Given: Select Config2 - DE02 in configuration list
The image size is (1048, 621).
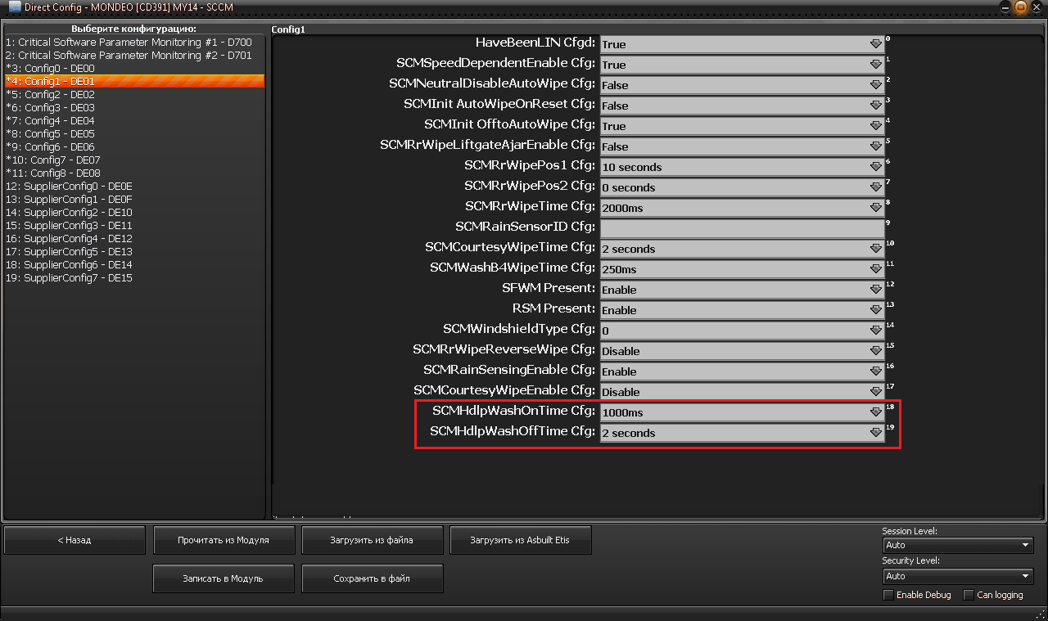Looking at the screenshot, I should (x=50, y=94).
